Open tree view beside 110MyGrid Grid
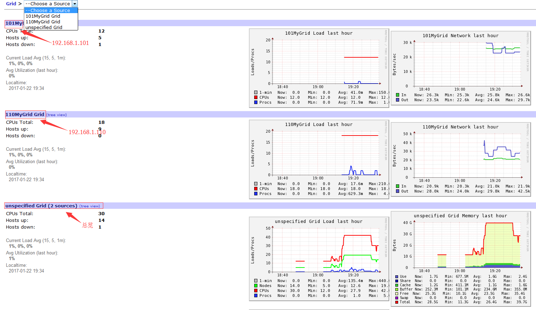 (x=57, y=115)
